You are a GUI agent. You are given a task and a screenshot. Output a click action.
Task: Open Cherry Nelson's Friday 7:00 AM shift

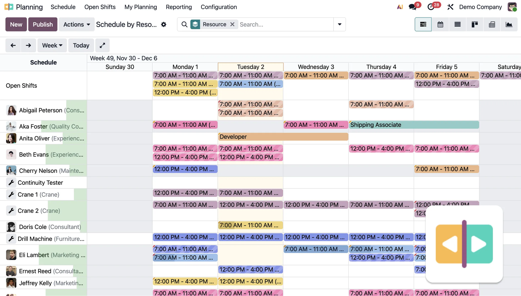[447, 169]
